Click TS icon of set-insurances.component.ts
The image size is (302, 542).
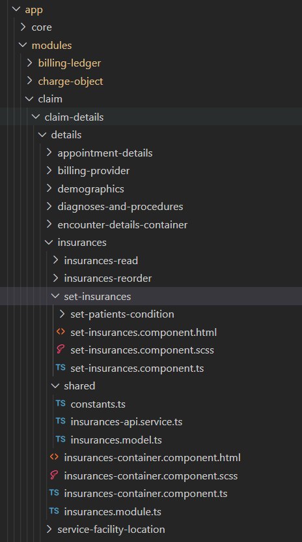(x=61, y=368)
